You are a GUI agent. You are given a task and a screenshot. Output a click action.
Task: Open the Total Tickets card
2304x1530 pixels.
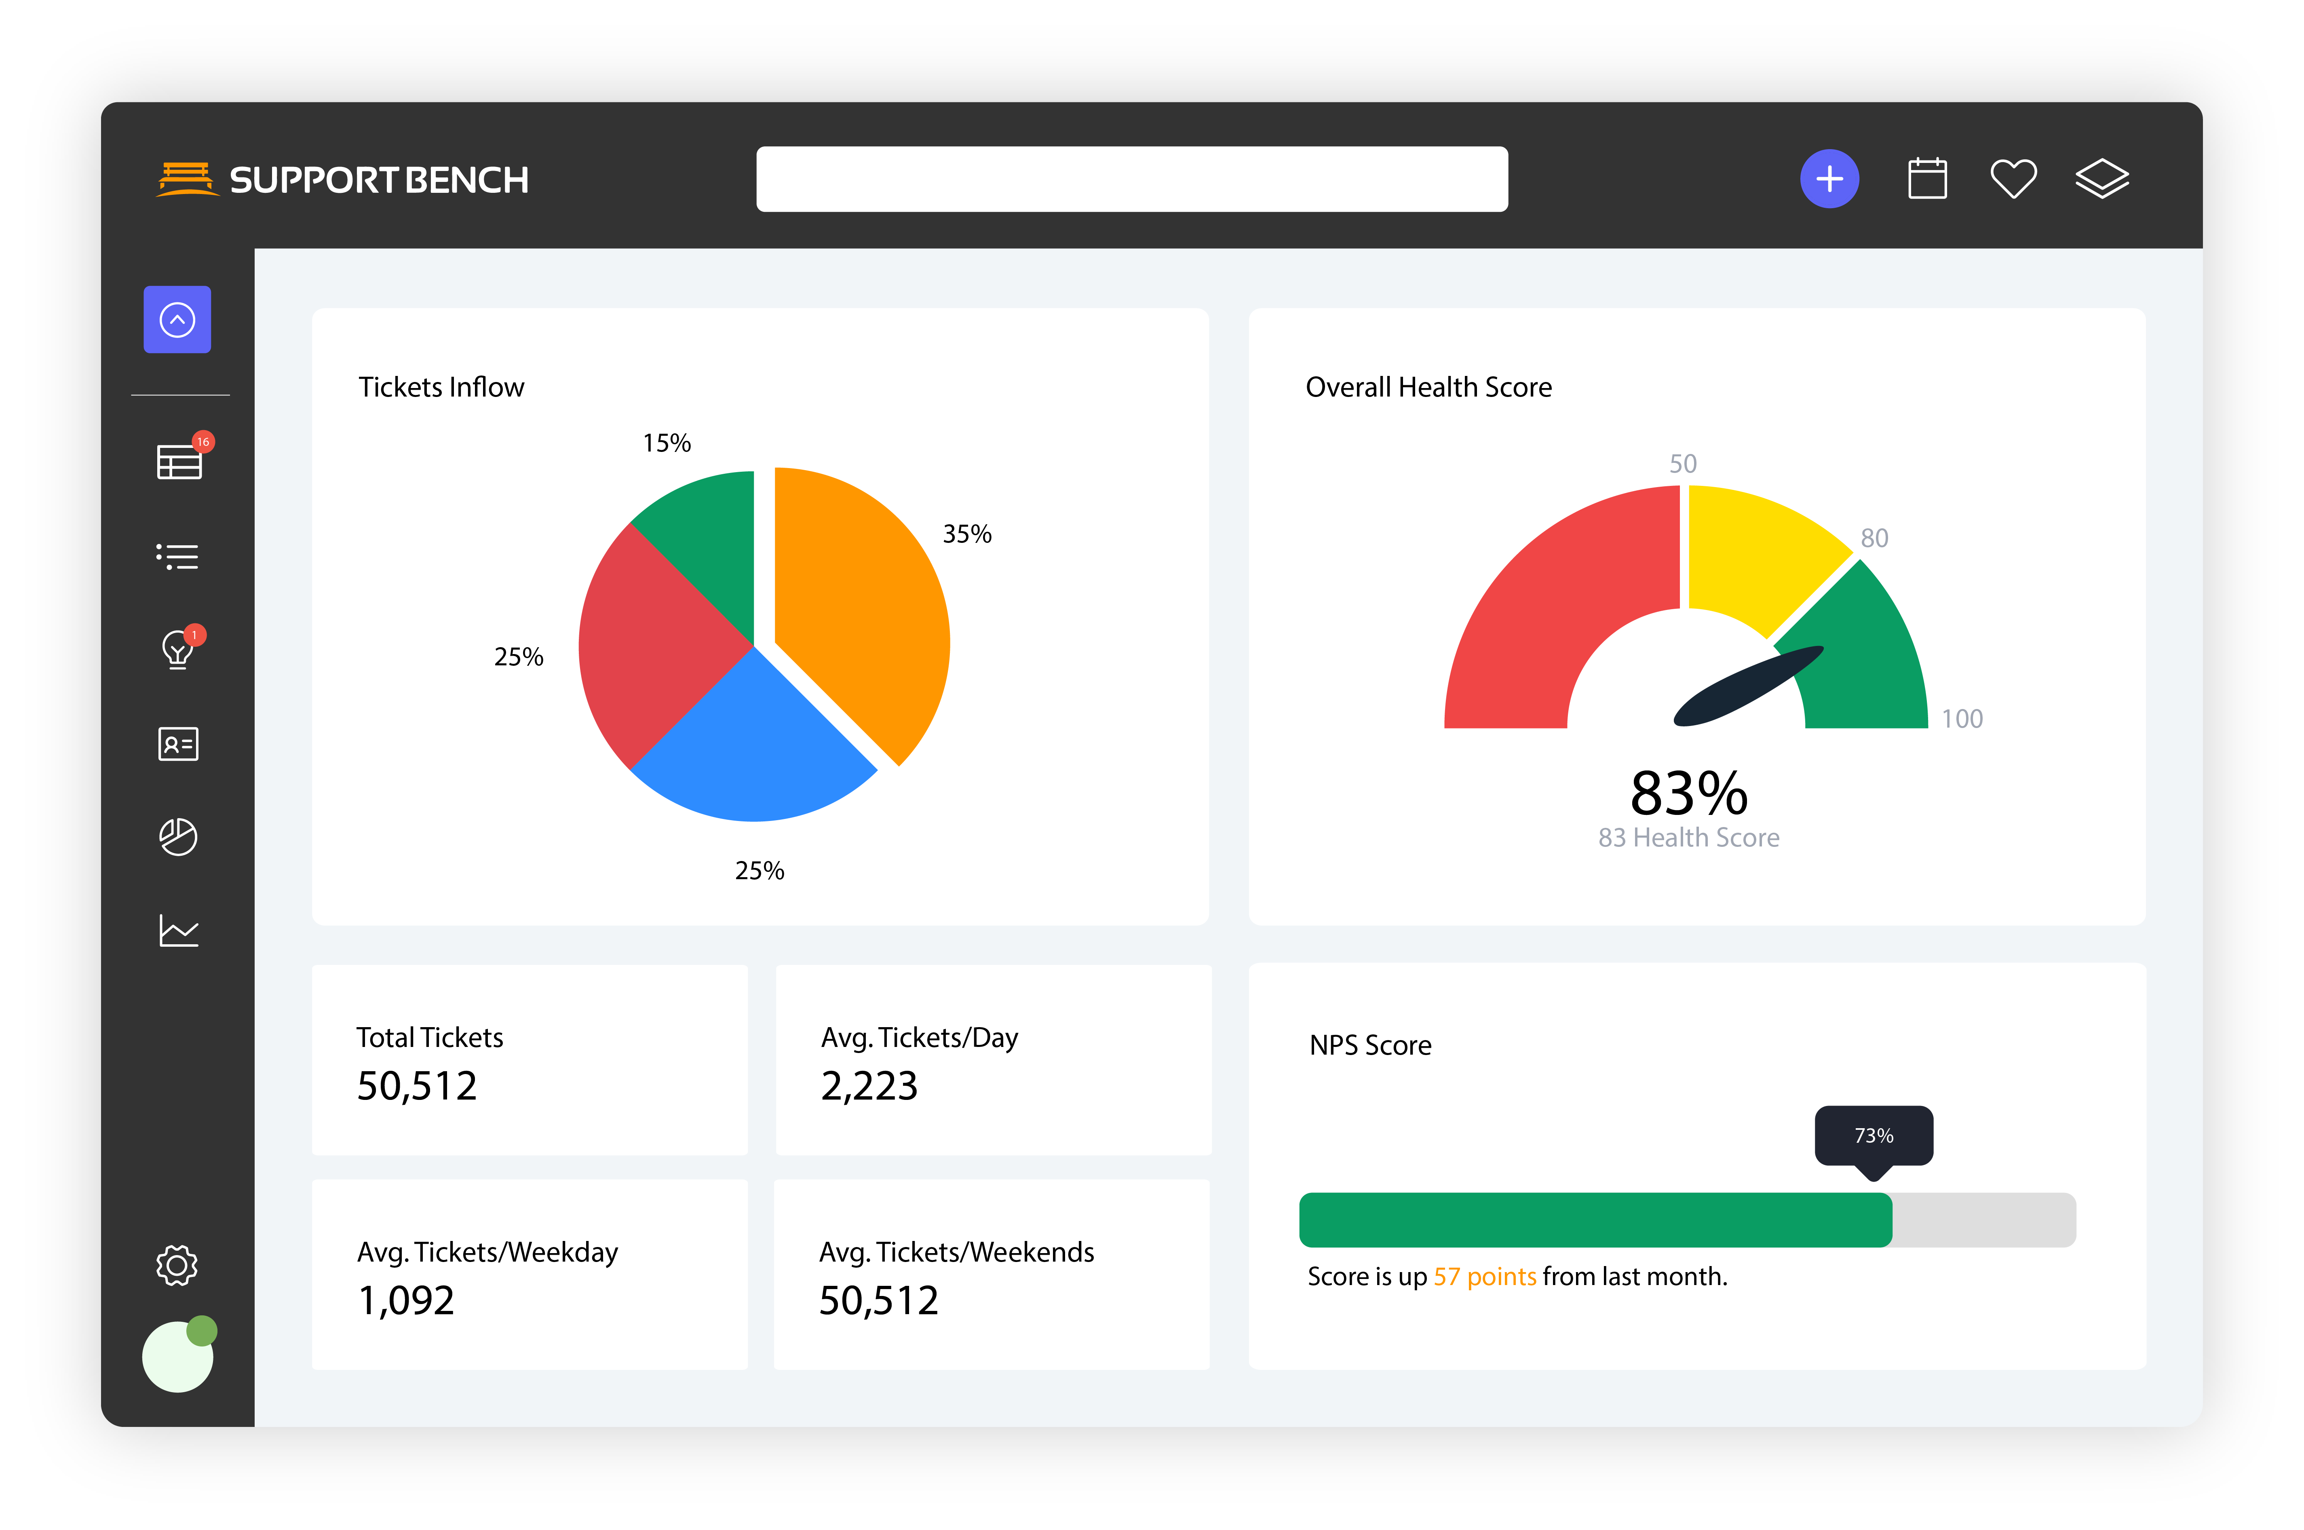pyautogui.click(x=529, y=1059)
